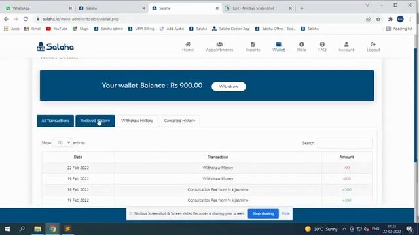
Task: Log out using the Logout icon
Action: point(373,46)
